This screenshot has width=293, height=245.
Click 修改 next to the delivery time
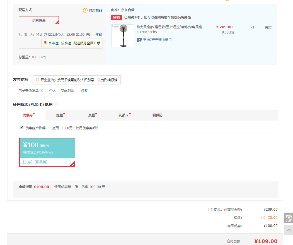pyautogui.click(x=99, y=34)
